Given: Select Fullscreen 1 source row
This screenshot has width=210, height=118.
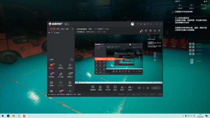Looking at the screenshot, I should pos(61,33).
